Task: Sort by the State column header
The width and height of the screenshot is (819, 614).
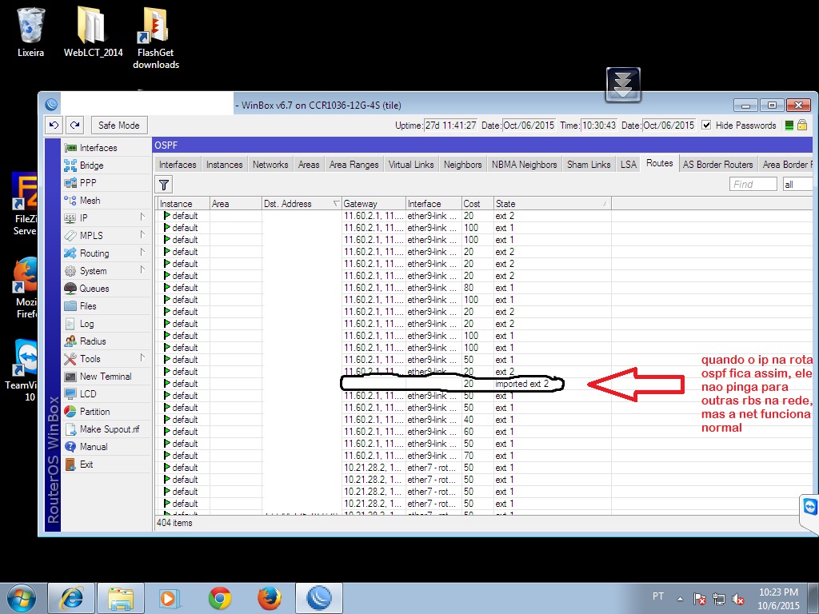Action: coord(552,204)
